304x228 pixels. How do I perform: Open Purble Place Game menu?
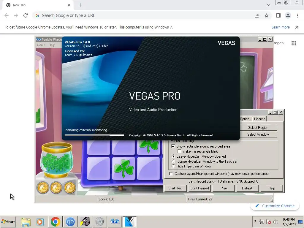pos(41,45)
